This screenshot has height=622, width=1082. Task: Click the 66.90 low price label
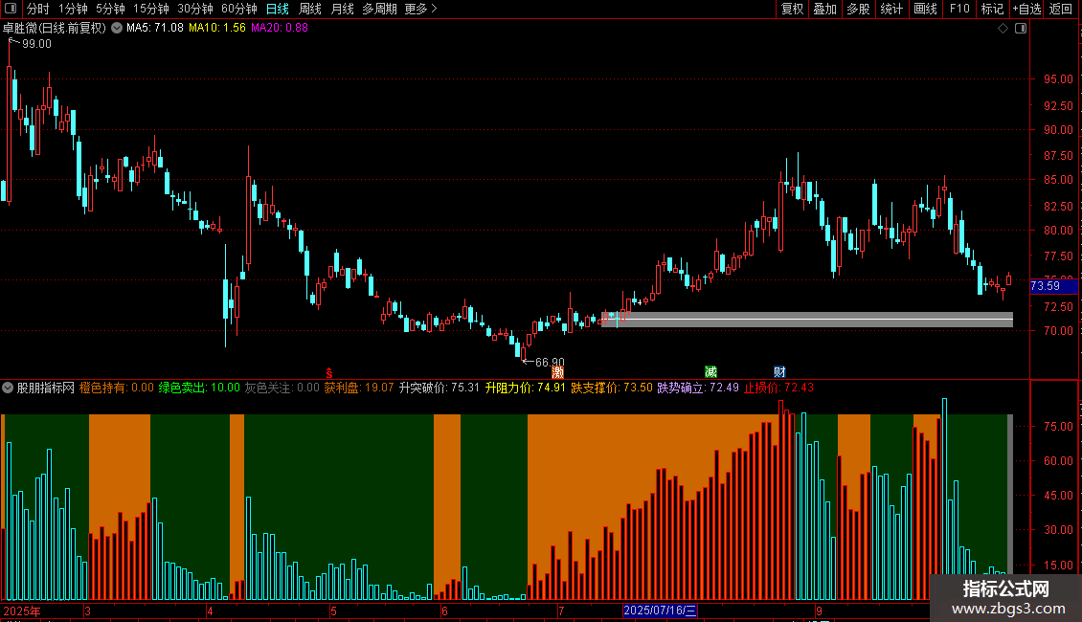[550, 362]
